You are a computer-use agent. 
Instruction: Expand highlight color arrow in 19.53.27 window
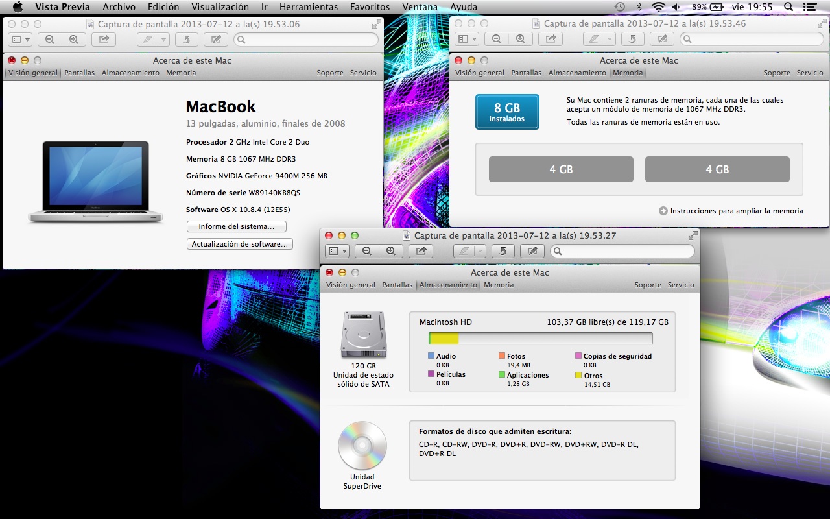pyautogui.click(x=480, y=251)
